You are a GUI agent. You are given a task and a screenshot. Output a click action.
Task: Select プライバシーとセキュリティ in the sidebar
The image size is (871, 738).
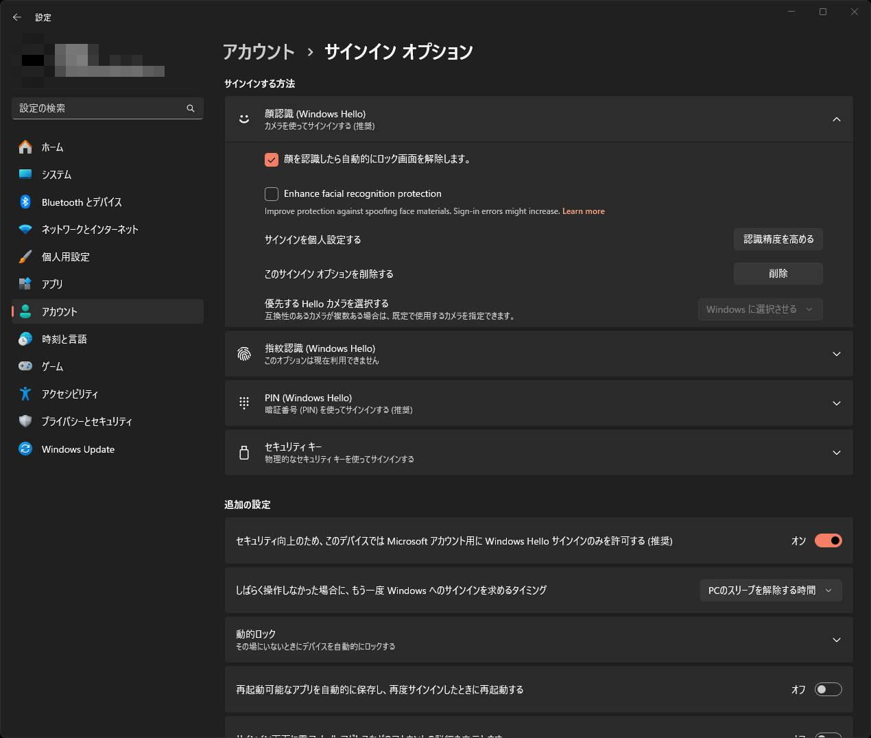108,421
